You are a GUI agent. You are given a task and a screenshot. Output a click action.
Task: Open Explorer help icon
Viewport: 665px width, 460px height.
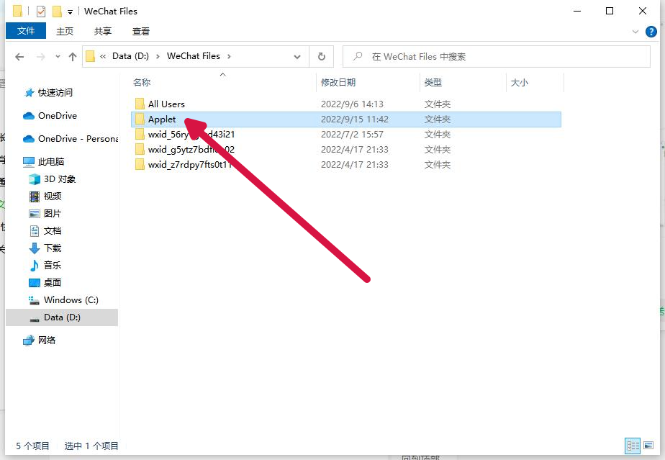pyautogui.click(x=651, y=32)
